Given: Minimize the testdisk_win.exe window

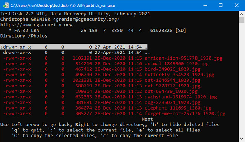Looking at the screenshot, I should click(205, 5).
